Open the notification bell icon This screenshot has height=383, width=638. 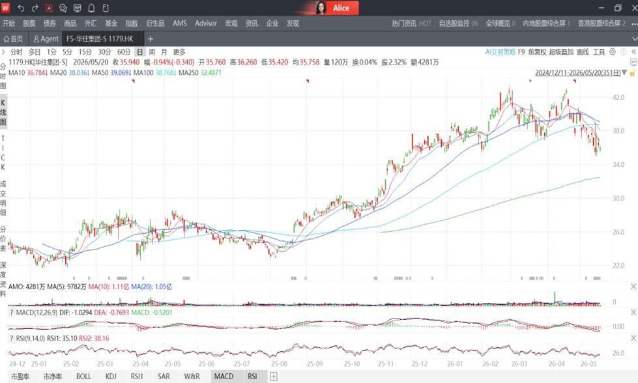pyautogui.click(x=91, y=8)
